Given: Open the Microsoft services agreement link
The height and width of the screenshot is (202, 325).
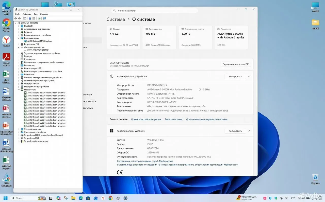Looking at the screenshot, I should [145, 161].
